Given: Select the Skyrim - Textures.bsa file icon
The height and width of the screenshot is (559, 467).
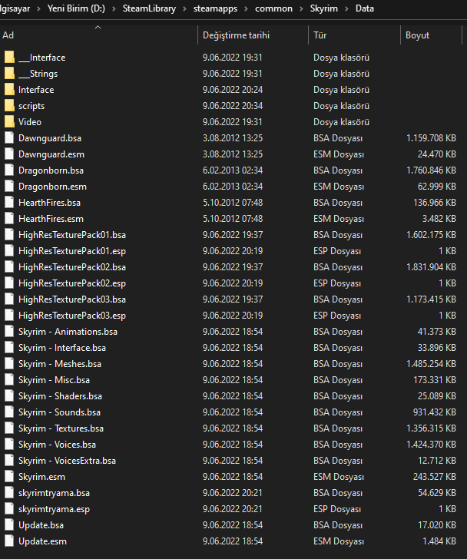Looking at the screenshot, I should point(9,428).
